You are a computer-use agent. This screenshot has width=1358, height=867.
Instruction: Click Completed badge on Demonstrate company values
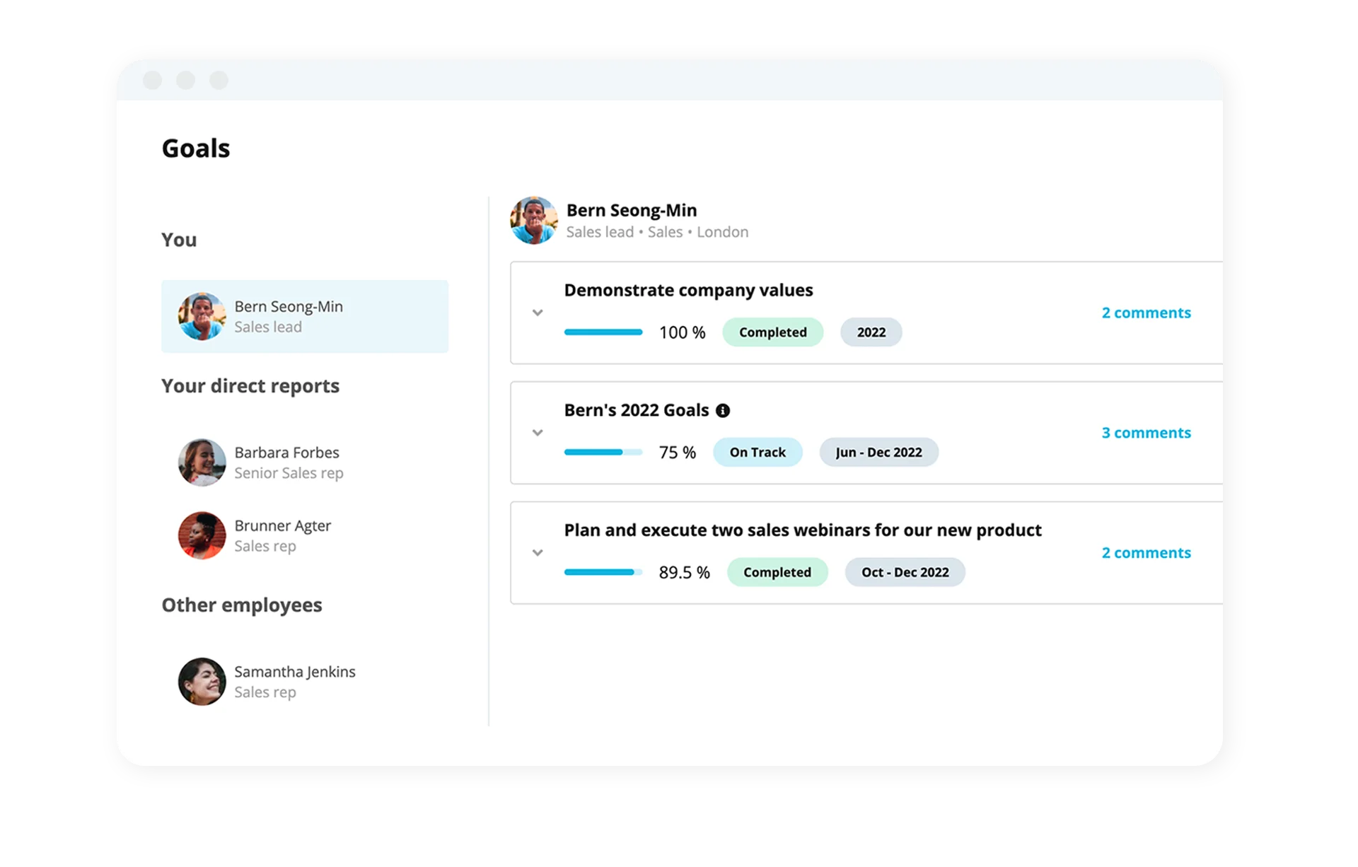click(772, 332)
